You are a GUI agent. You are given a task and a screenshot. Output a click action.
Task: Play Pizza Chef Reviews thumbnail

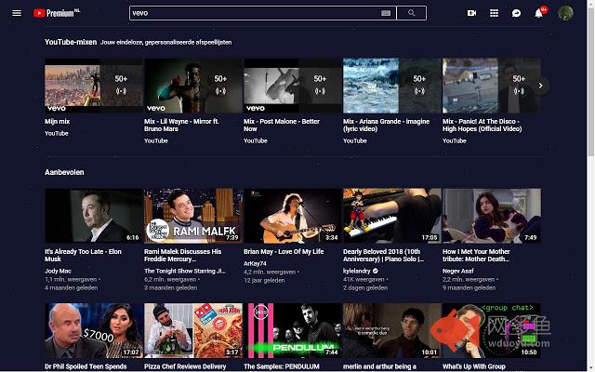[193, 330]
